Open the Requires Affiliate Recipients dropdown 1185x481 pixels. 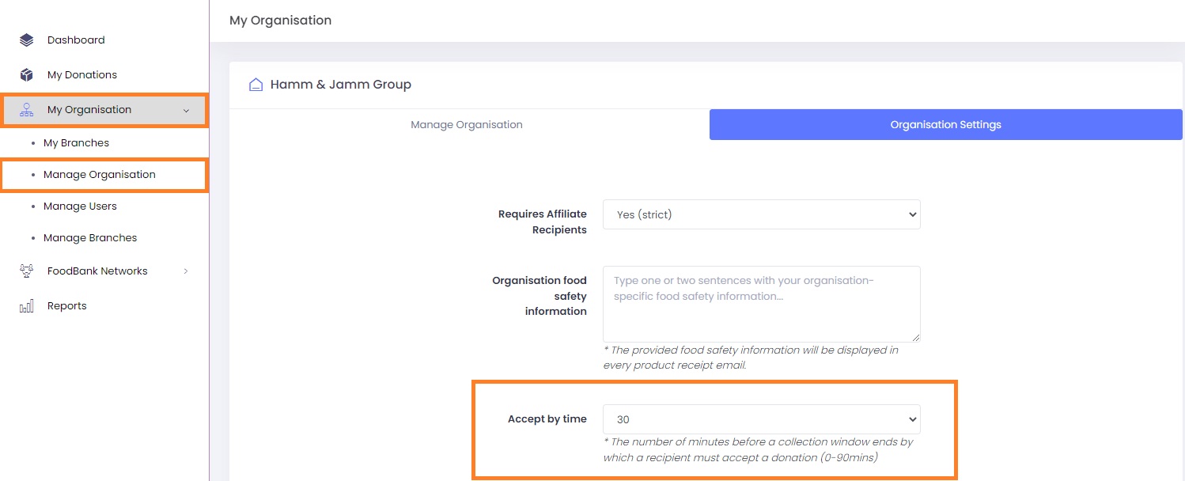pyautogui.click(x=761, y=214)
